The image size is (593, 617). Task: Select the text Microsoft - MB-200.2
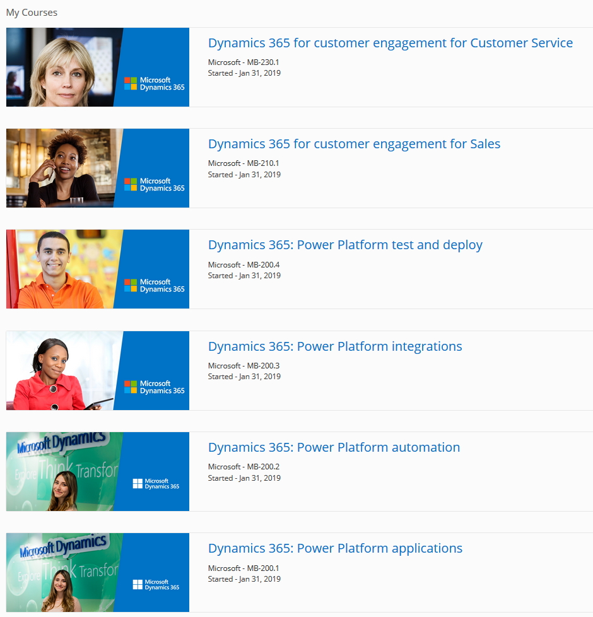coord(244,467)
